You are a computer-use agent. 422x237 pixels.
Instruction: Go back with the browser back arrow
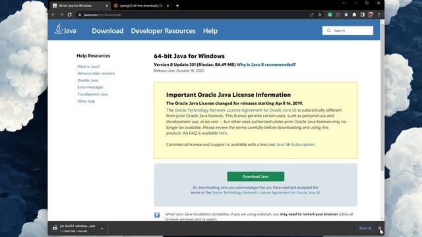coord(53,14)
